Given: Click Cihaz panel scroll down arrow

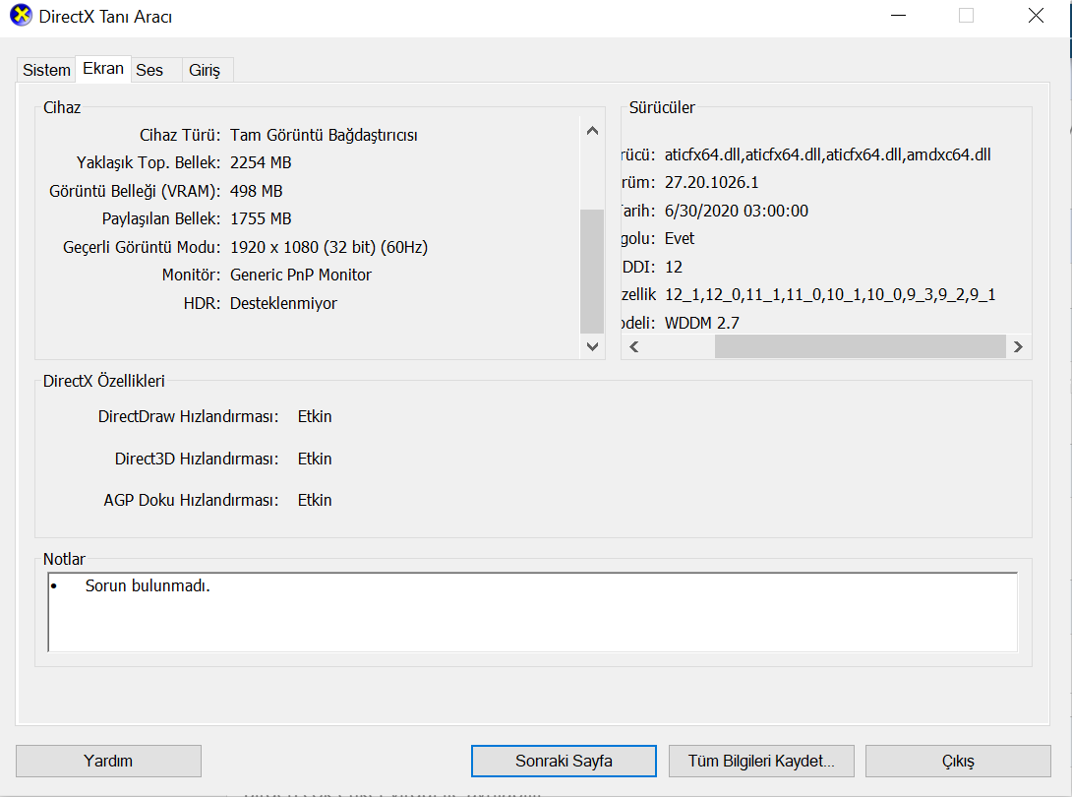Looking at the screenshot, I should tap(593, 347).
